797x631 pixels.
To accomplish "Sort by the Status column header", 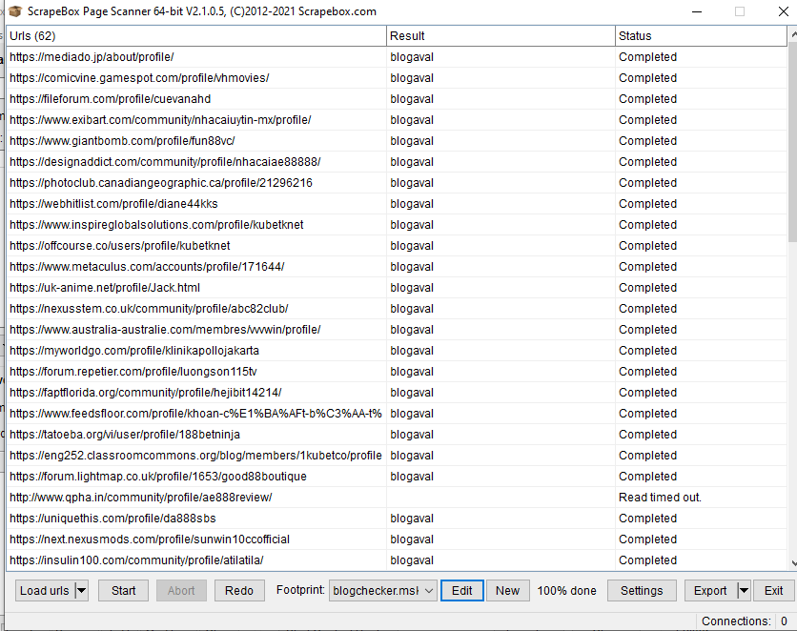I will [x=701, y=36].
